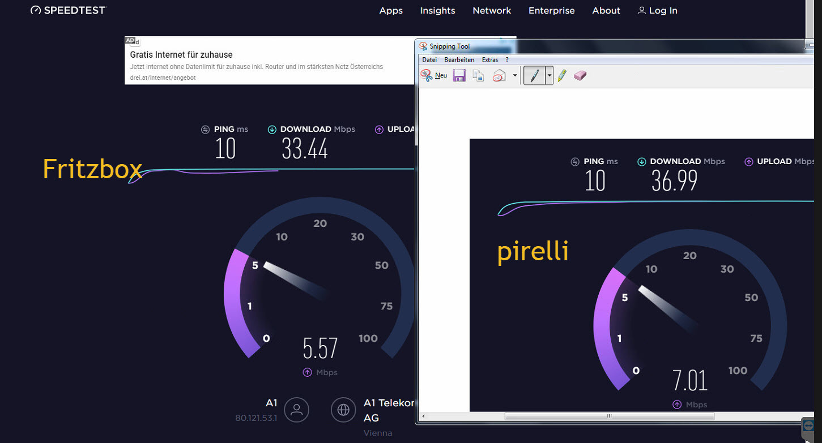The image size is (822, 443).
Task: Click the 7.01 upload reading in the snip
Action: point(690,380)
